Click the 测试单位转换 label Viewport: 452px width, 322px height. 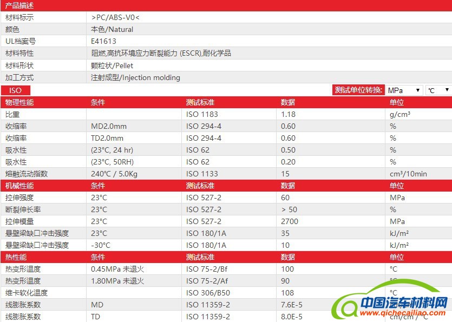click(x=359, y=90)
